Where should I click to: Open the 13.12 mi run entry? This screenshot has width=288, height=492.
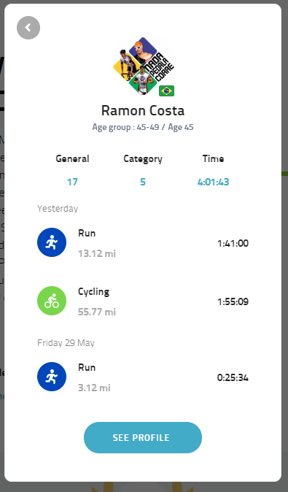143,243
